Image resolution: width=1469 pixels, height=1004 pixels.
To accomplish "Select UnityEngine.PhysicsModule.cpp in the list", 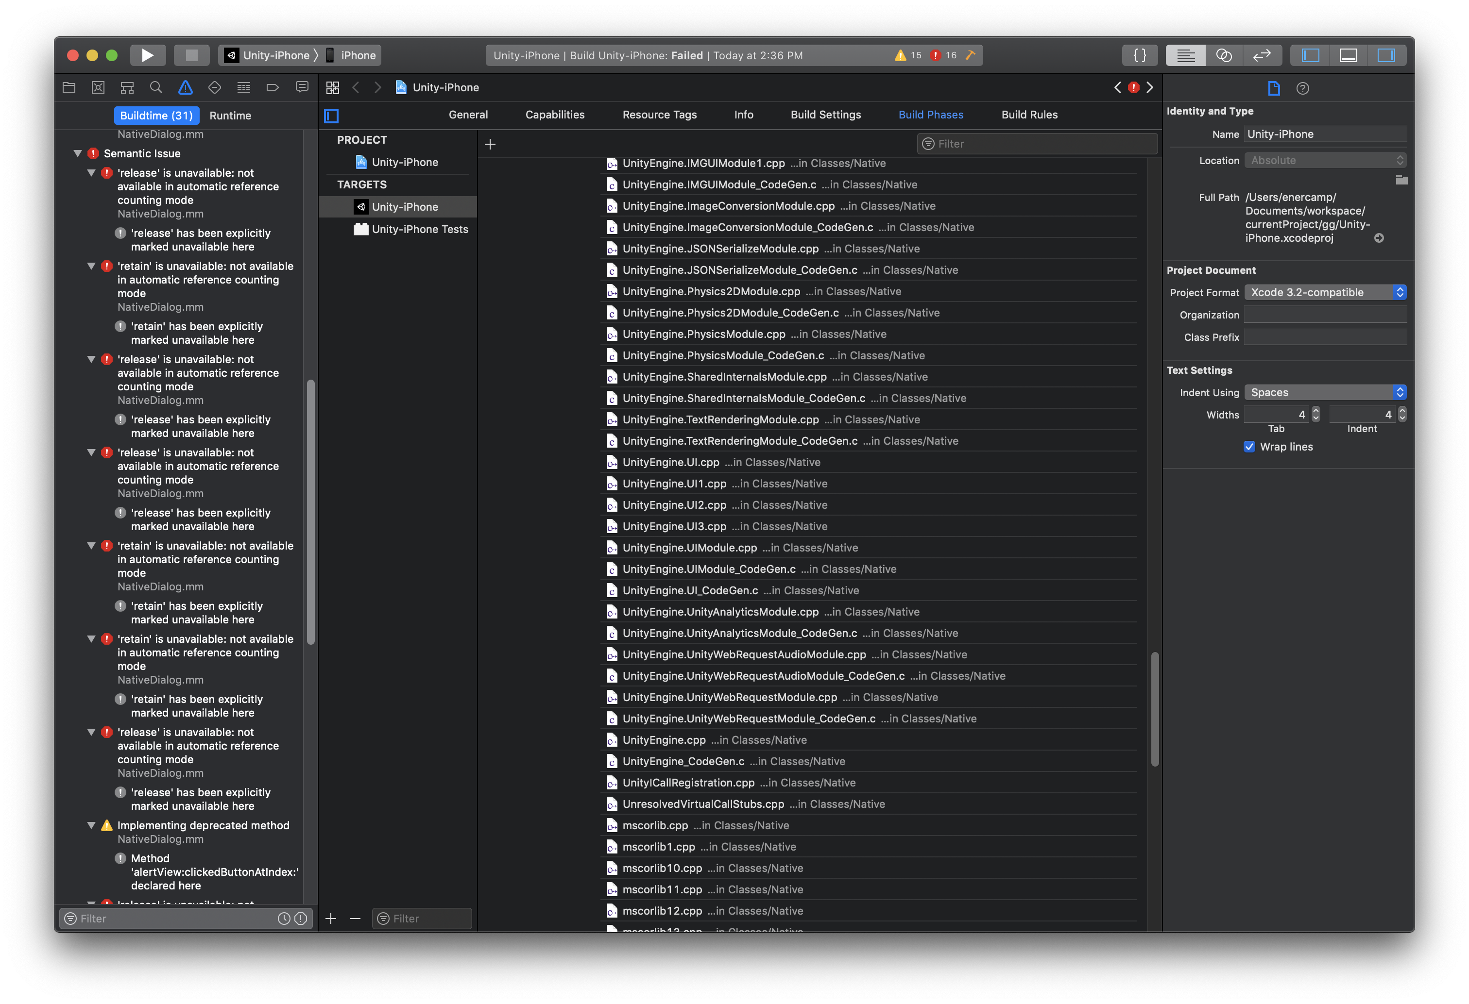I will coord(869,334).
